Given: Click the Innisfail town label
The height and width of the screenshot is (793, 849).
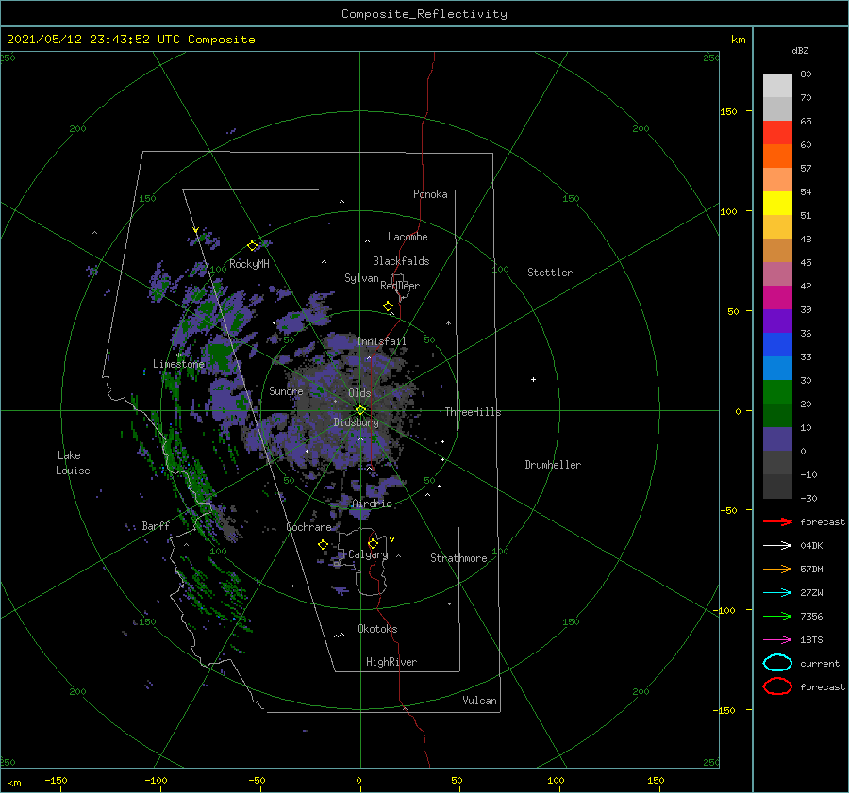Looking at the screenshot, I should pos(381,341).
